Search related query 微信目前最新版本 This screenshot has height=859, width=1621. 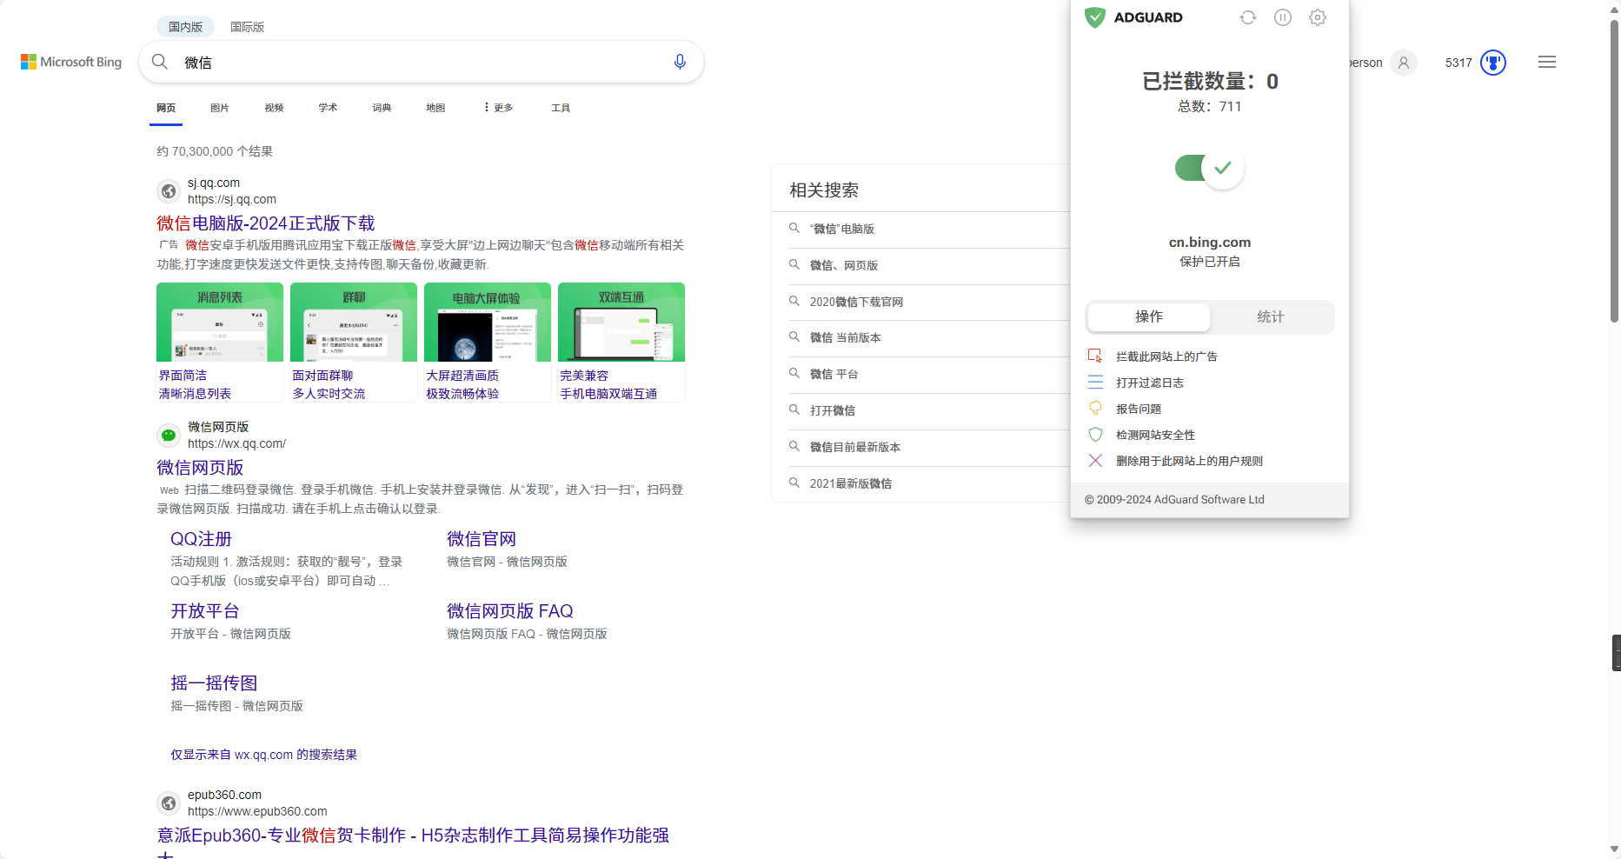coord(855,447)
